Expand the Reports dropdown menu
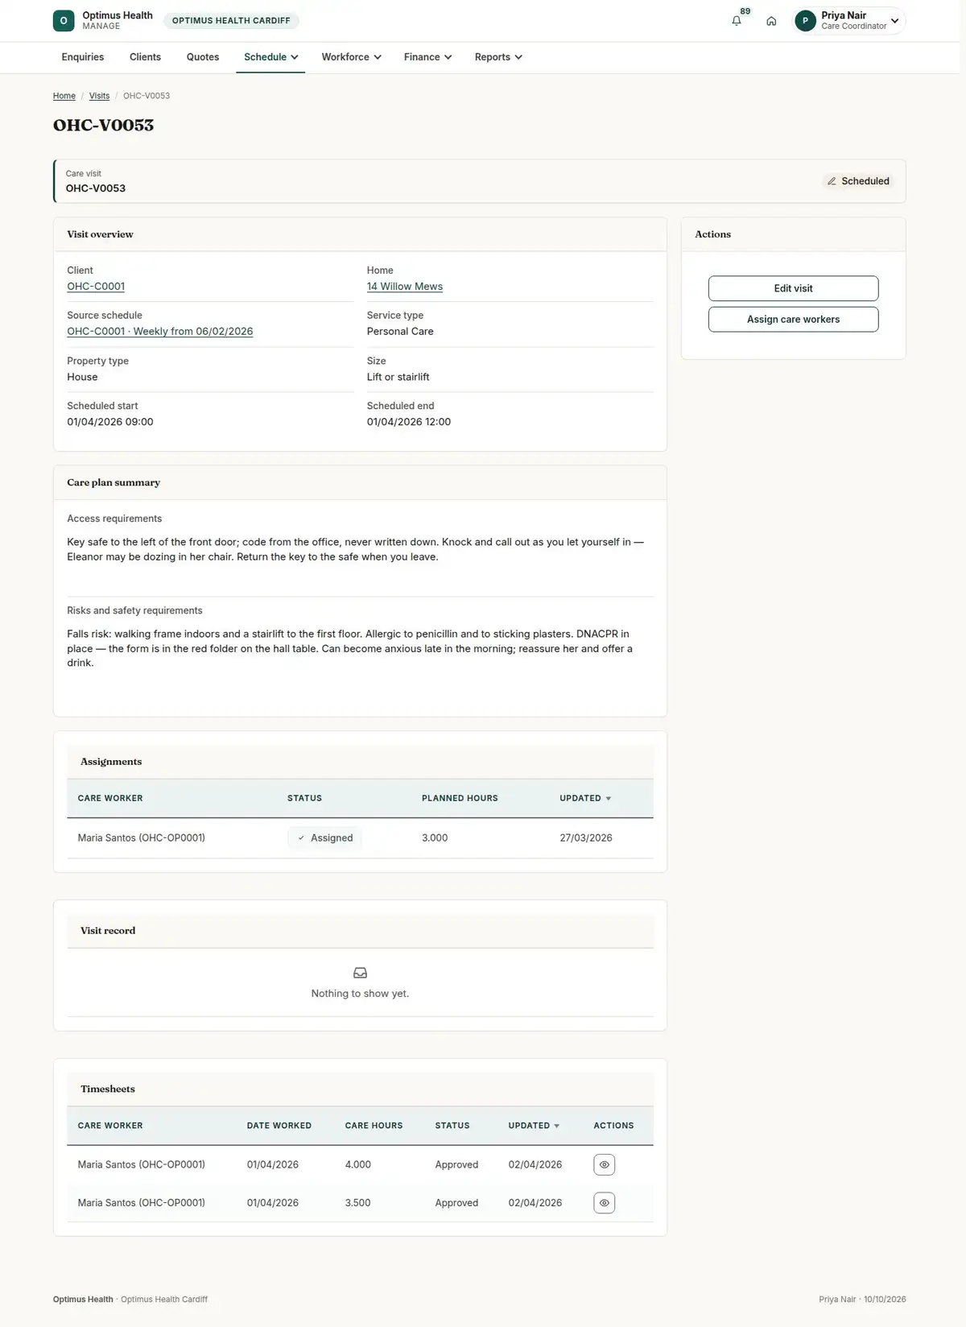Viewport: 966px width, 1327px height. [x=498, y=57]
